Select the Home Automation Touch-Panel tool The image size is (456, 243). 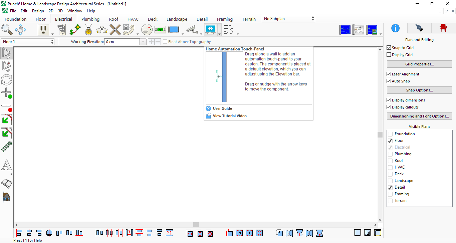[210, 30]
